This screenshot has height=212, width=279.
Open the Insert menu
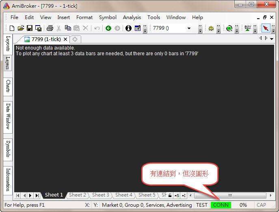[x=63, y=17]
